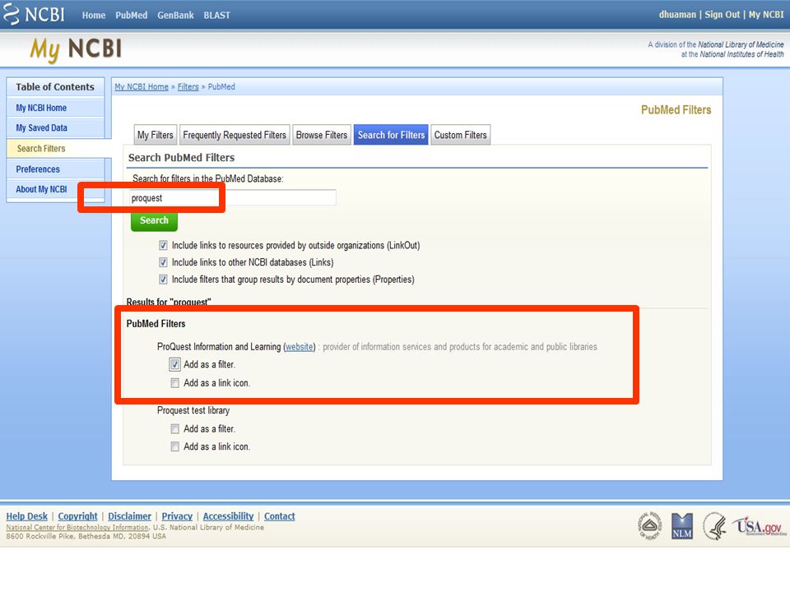Open the USA.gov logo link
Image resolution: width=790 pixels, height=592 pixels.
coord(760,526)
